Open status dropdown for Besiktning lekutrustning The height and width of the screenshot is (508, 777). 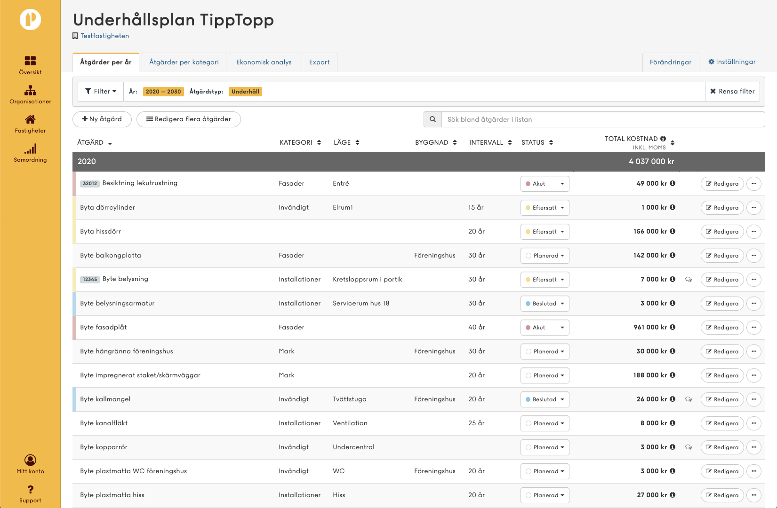tap(545, 184)
